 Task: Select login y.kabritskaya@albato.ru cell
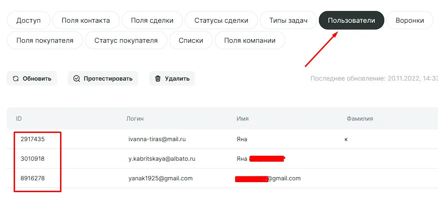(161, 158)
